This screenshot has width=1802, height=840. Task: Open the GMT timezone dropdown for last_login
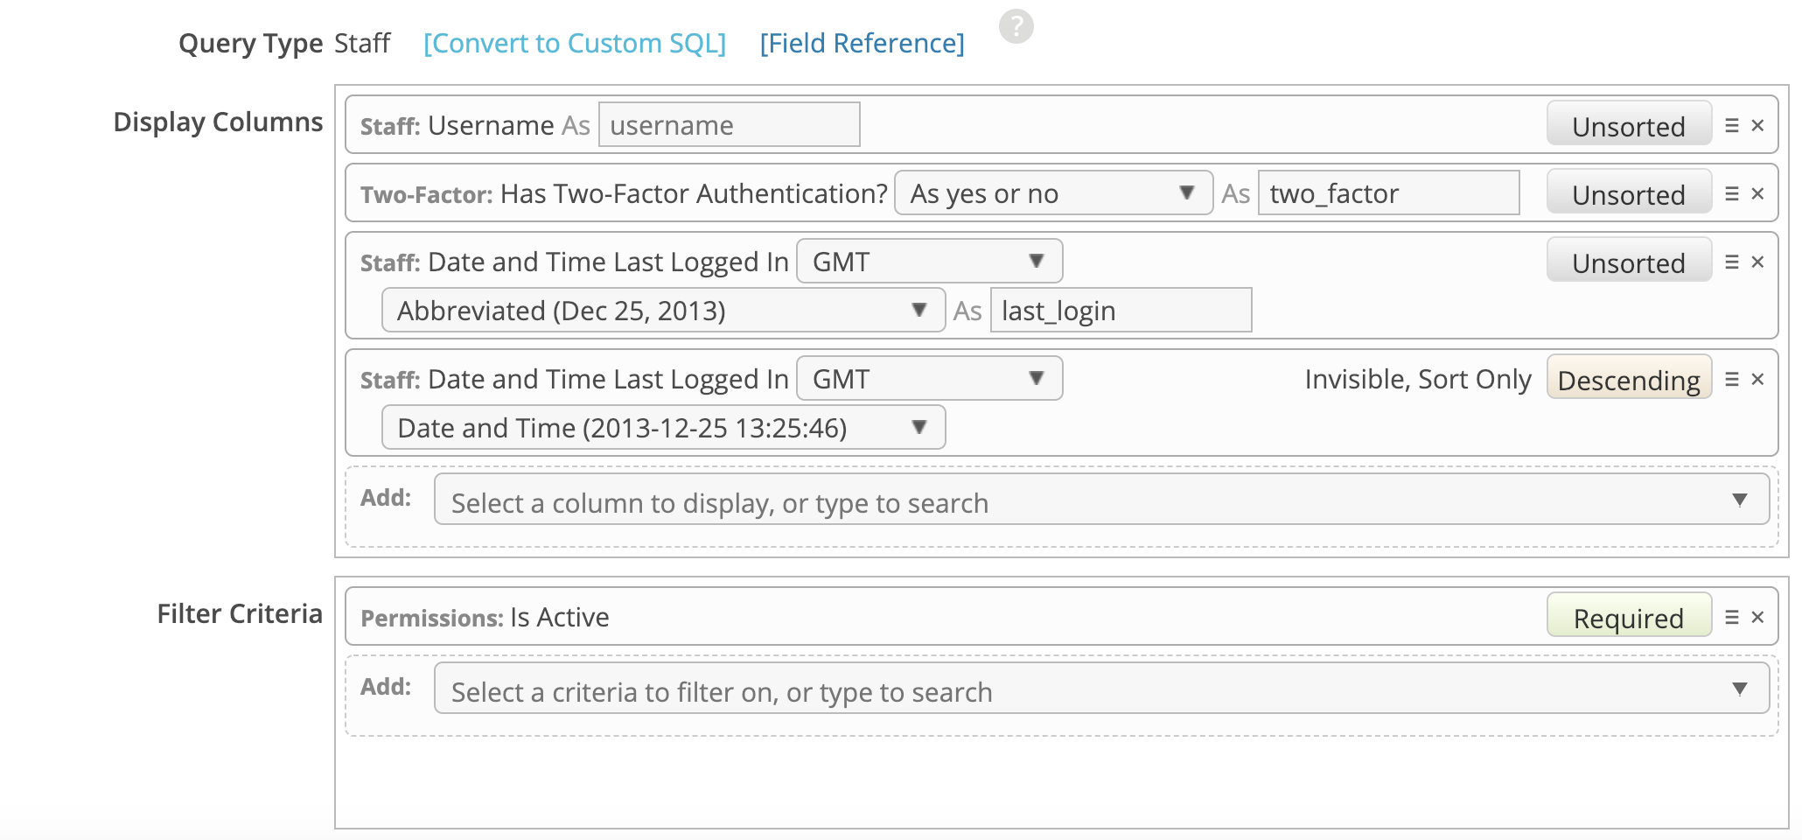928,261
